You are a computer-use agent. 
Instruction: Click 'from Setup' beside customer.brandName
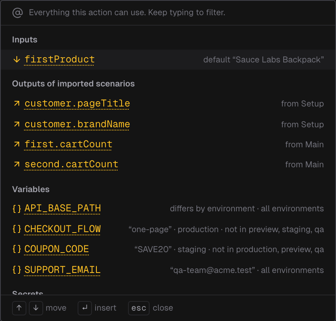point(302,124)
